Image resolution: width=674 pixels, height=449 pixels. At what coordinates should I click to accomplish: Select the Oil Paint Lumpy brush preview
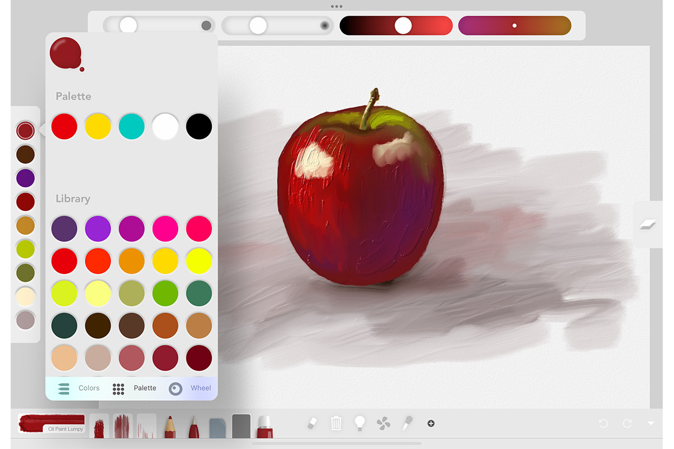click(52, 423)
